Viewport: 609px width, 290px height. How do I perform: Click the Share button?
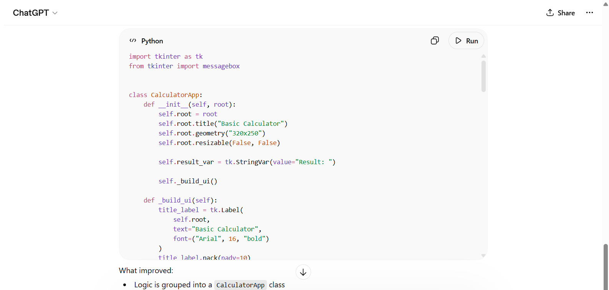(x=561, y=13)
